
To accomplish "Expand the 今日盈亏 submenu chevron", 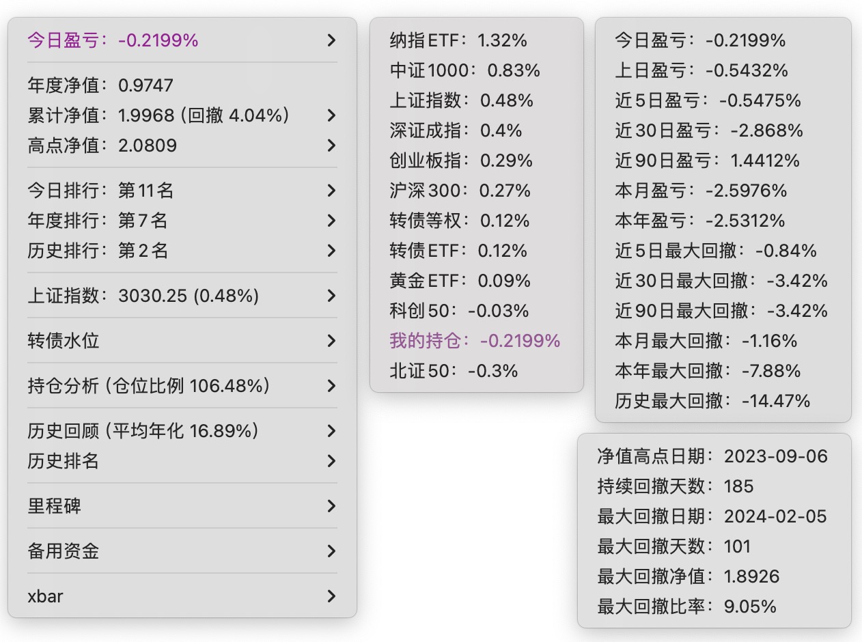I will click(331, 40).
